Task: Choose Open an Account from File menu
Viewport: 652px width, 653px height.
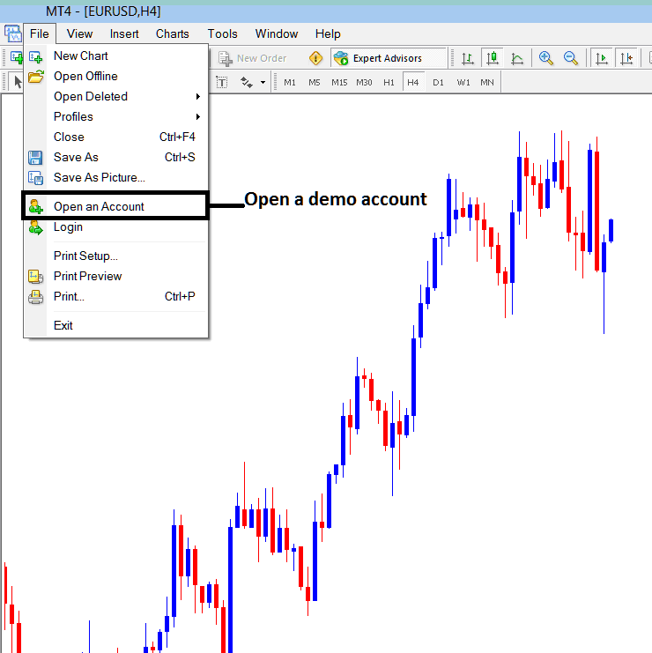Action: (99, 206)
